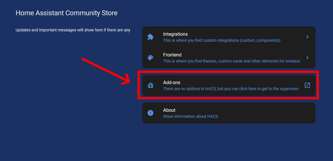
Task: Click the palette Frontend icon
Action: click(150, 58)
